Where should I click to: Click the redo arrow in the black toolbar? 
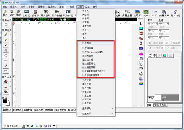(x=17, y=19)
